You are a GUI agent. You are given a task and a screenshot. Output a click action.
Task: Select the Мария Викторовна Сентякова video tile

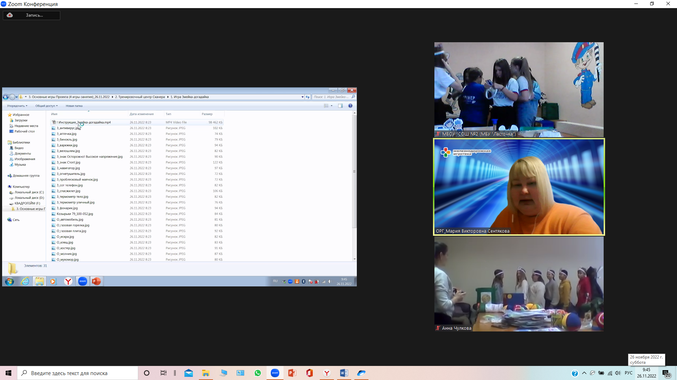click(x=519, y=187)
